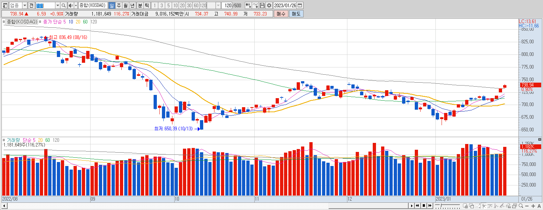Click the play button in bottom controls
Viewport: 543px width, 210px height.
point(412,206)
